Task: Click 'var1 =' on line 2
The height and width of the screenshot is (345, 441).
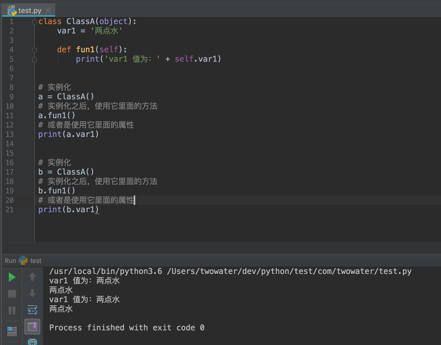Action: (71, 31)
